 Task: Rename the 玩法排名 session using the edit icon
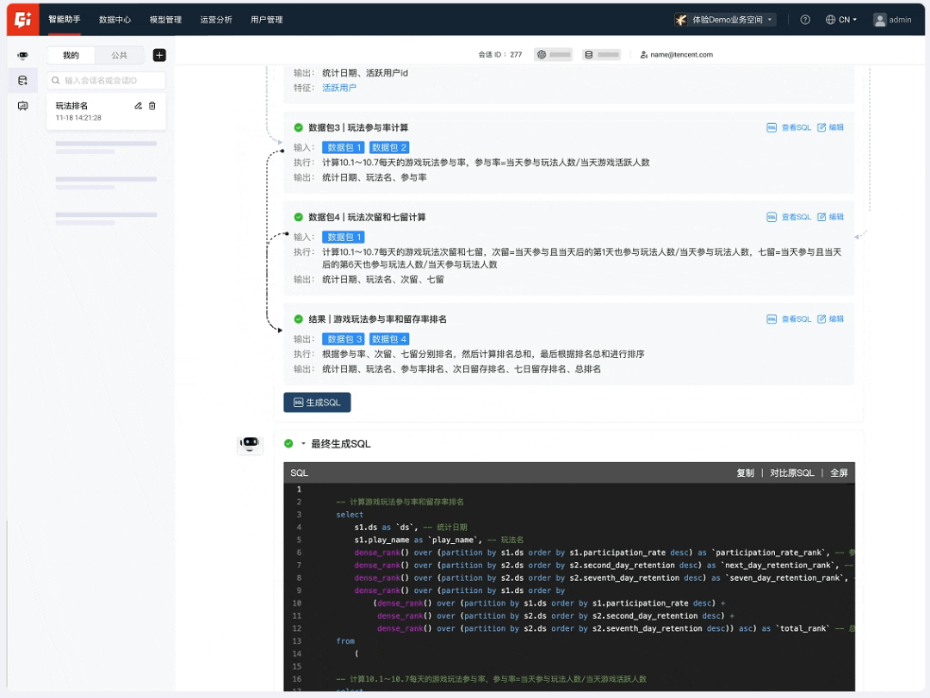coord(138,106)
